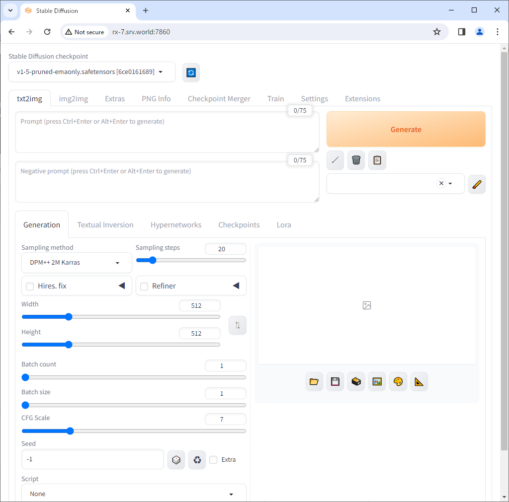Bookmark this page with the star icon
This screenshot has width=509, height=502.
pos(436,32)
